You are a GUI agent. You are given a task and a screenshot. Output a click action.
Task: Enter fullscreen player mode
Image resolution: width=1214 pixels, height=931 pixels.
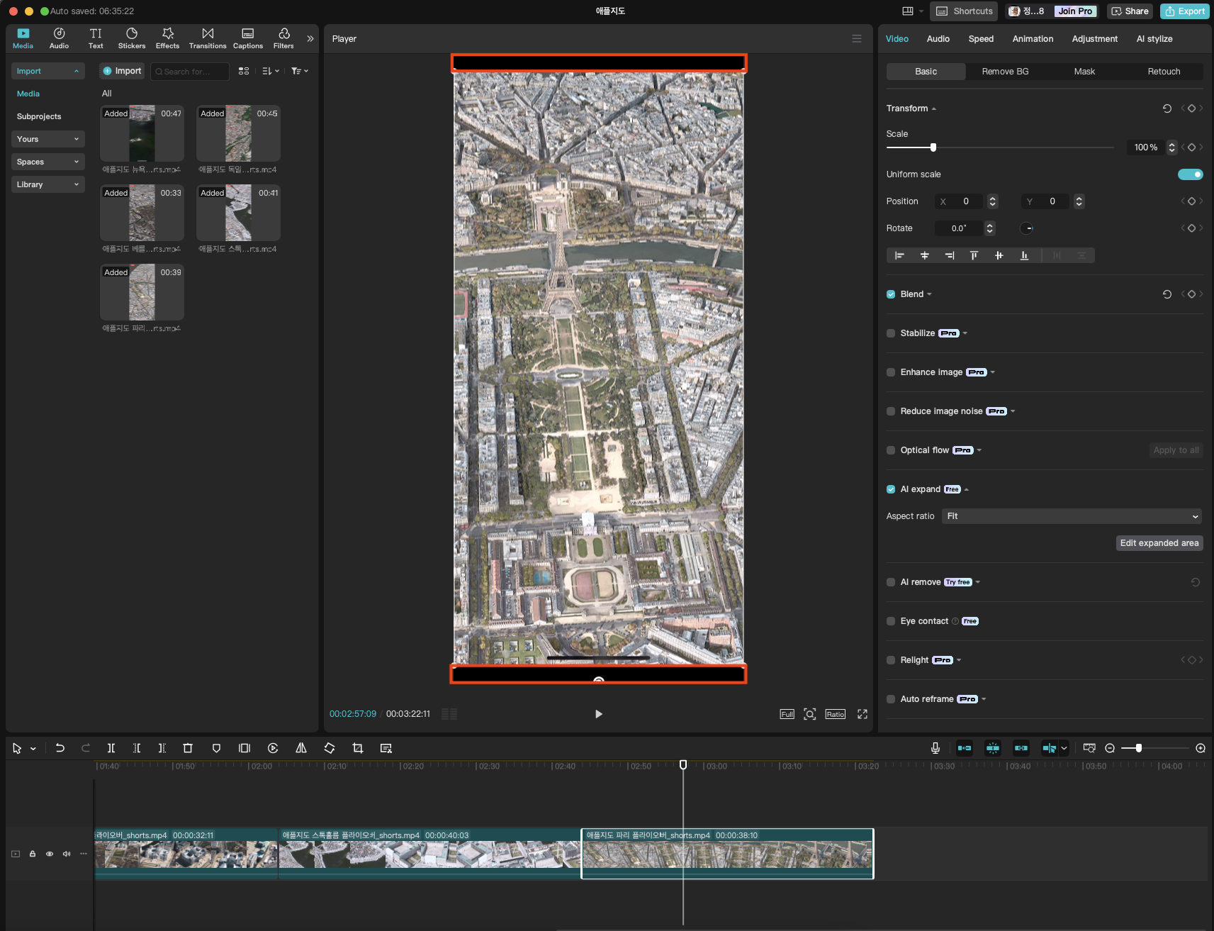tap(862, 714)
